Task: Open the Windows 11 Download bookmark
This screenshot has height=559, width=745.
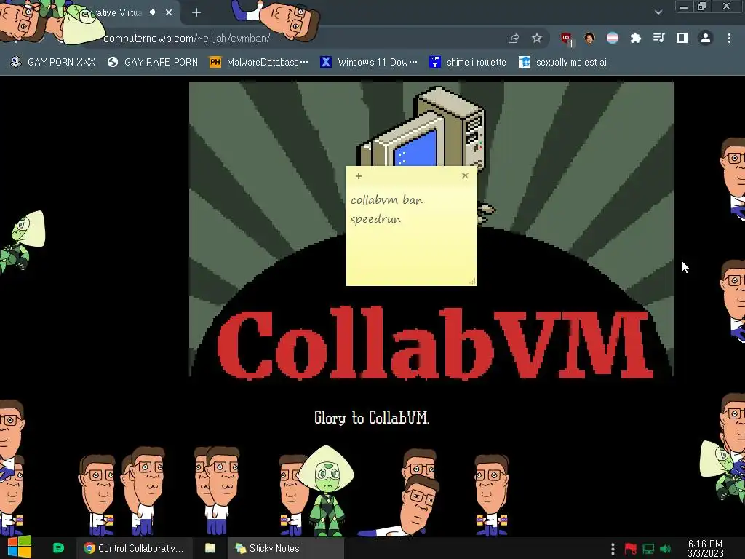Action: click(x=369, y=63)
